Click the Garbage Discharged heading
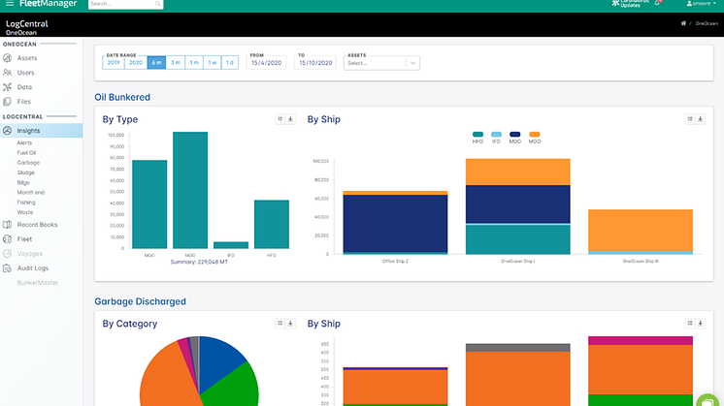This screenshot has height=406, width=724. 140,301
